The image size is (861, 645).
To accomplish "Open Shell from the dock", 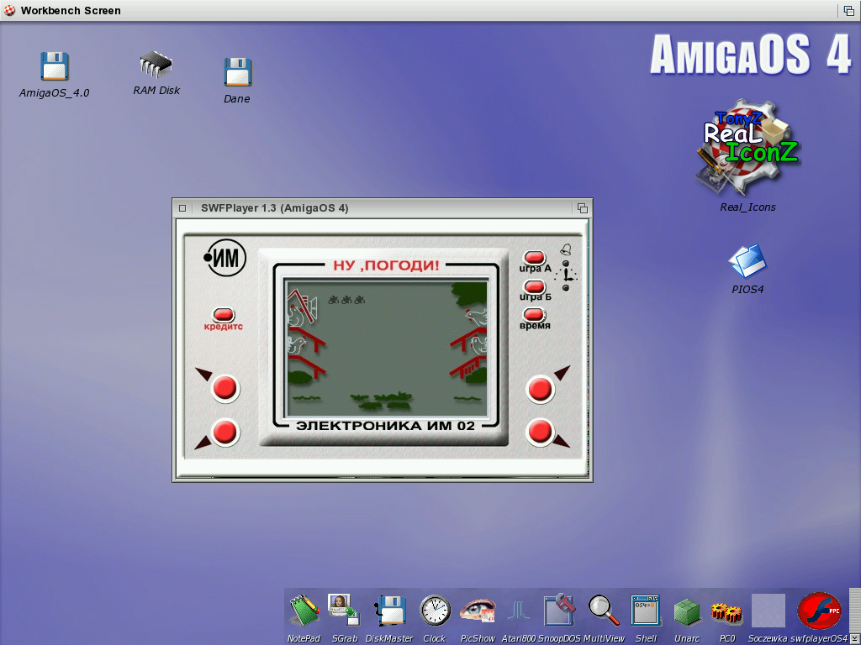I will [646, 610].
